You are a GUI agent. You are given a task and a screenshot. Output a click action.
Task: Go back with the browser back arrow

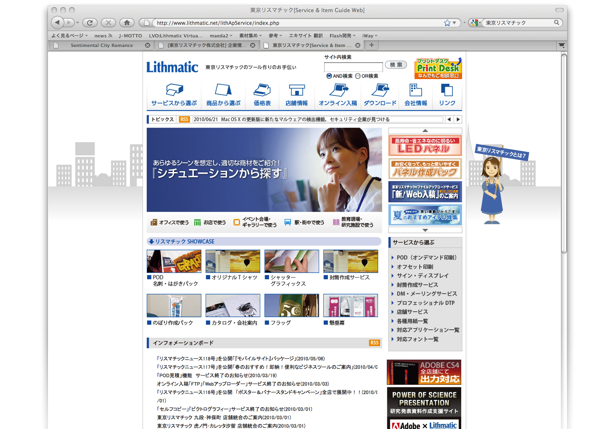pos(58,23)
